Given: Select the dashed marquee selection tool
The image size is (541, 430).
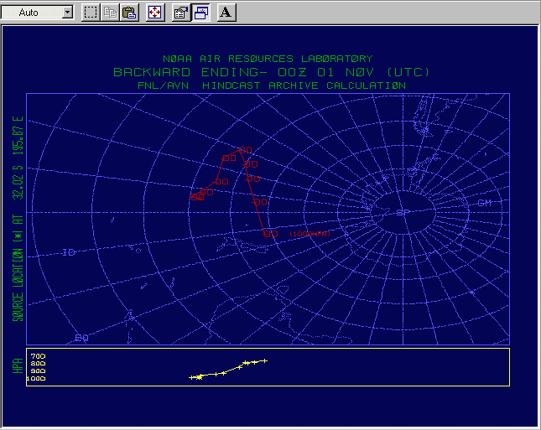Looking at the screenshot, I should (91, 13).
